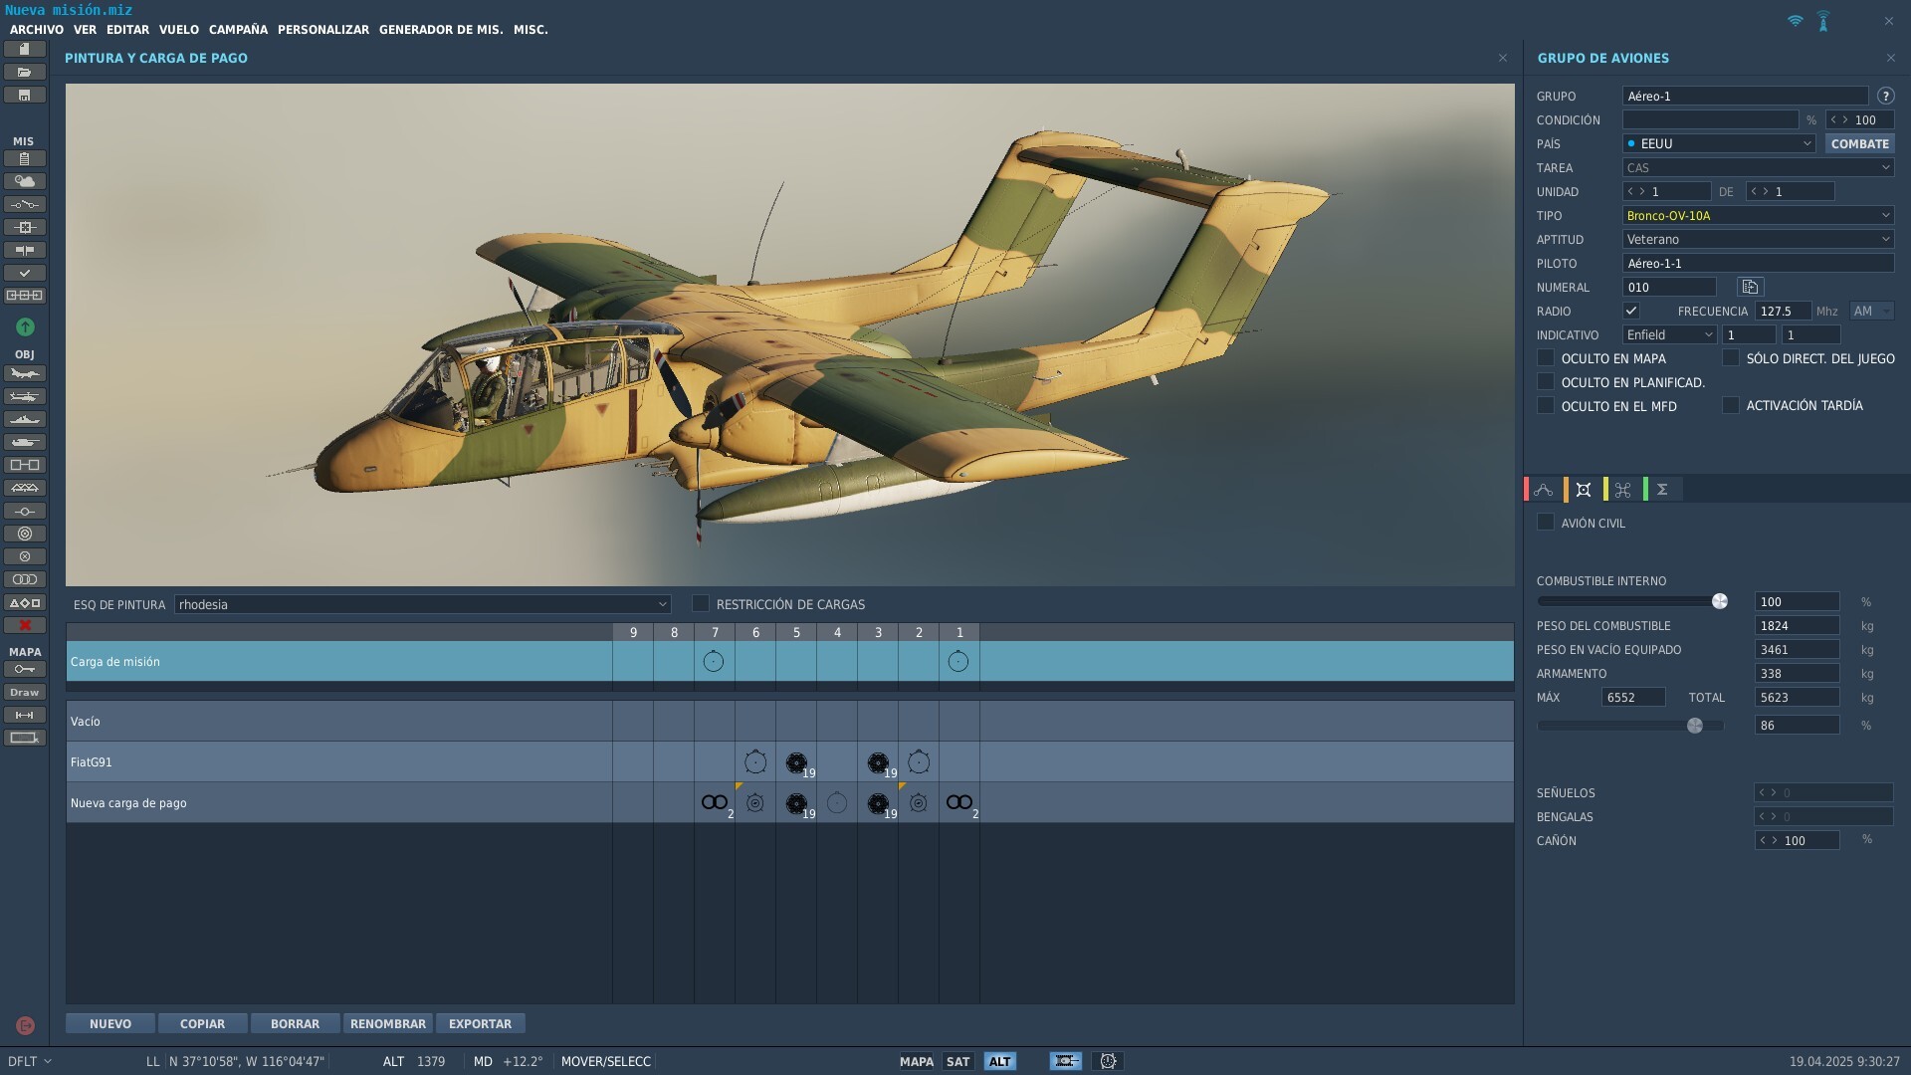Click the new mission file icon
The height and width of the screenshot is (1075, 1911).
(25, 49)
